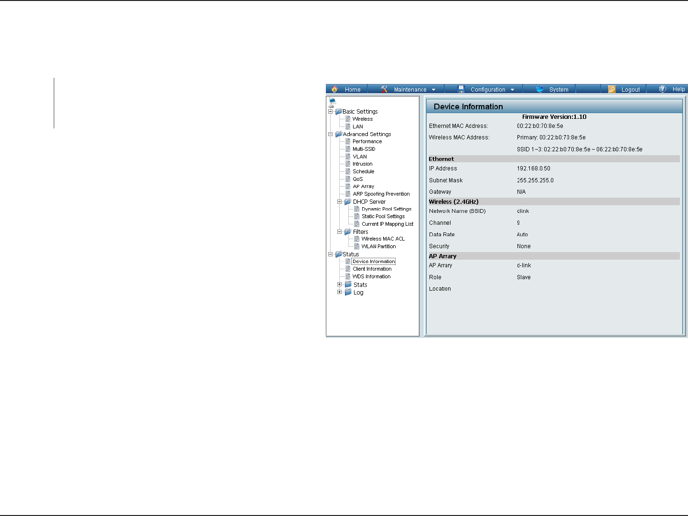Screen dimensions: 688x516
Task: Go to Multi-SSID settings
Action: 364,149
